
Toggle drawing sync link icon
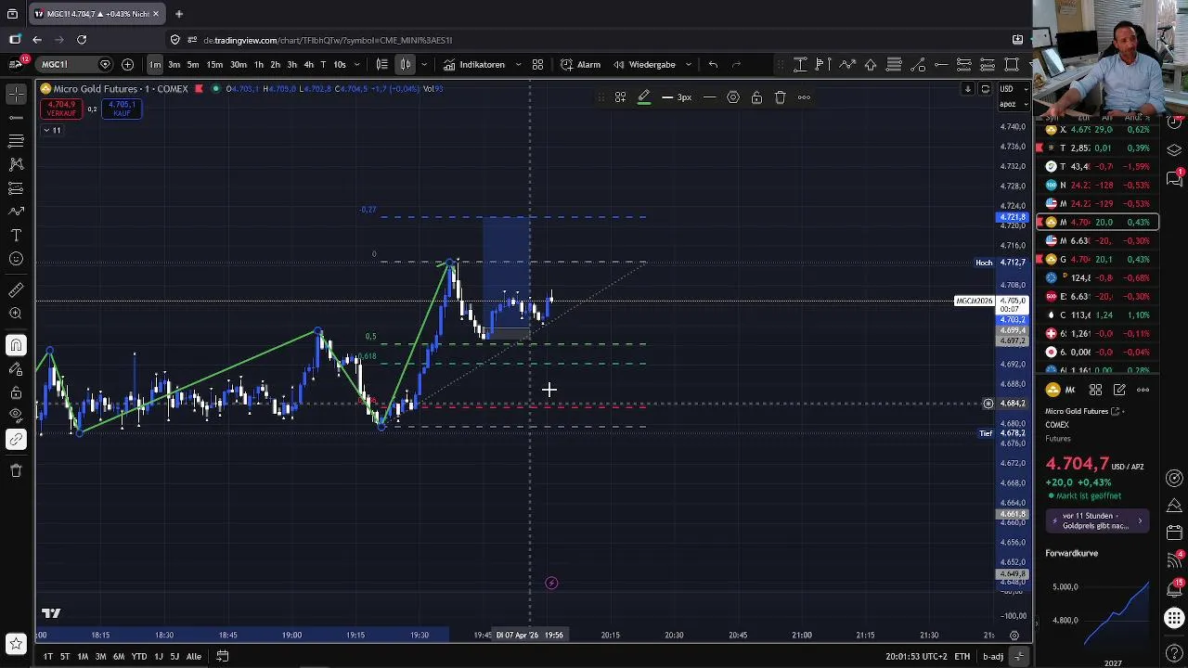tap(16, 439)
